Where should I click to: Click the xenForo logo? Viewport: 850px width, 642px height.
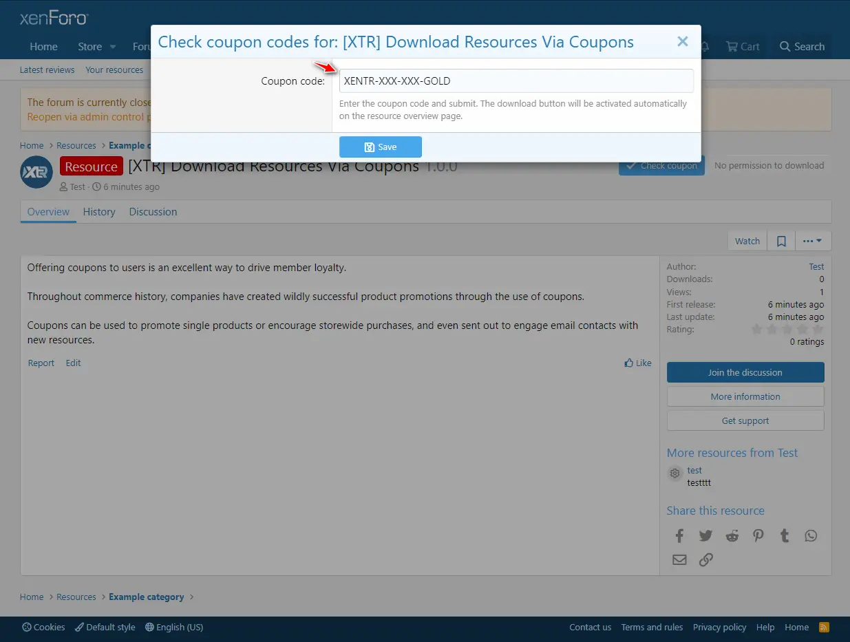54,18
